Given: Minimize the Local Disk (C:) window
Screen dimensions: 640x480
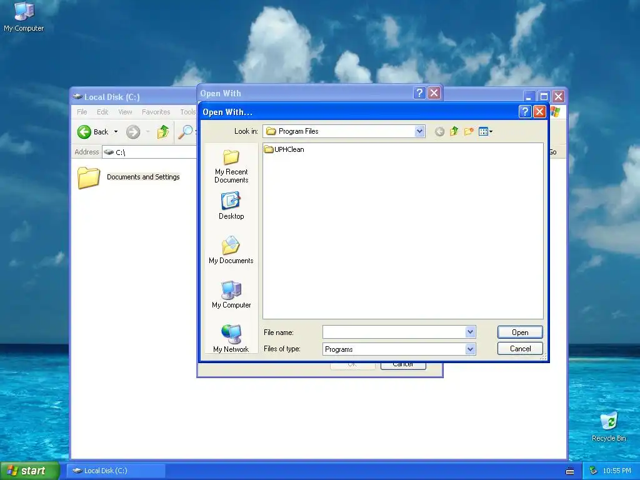Looking at the screenshot, I should (529, 97).
